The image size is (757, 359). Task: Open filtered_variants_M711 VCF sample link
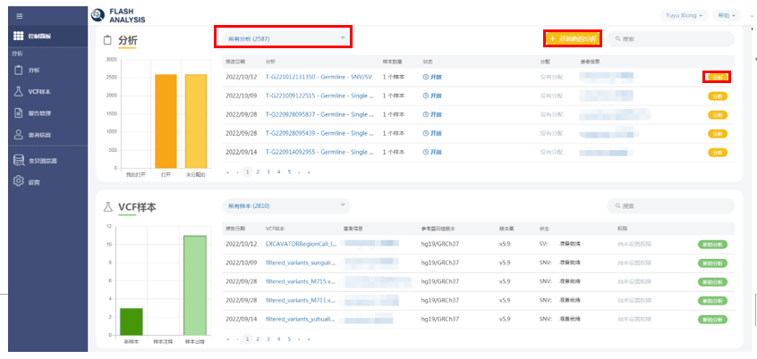click(x=301, y=300)
